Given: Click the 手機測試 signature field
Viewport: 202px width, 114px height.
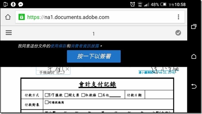Looking at the screenshot, I should coord(53,71).
